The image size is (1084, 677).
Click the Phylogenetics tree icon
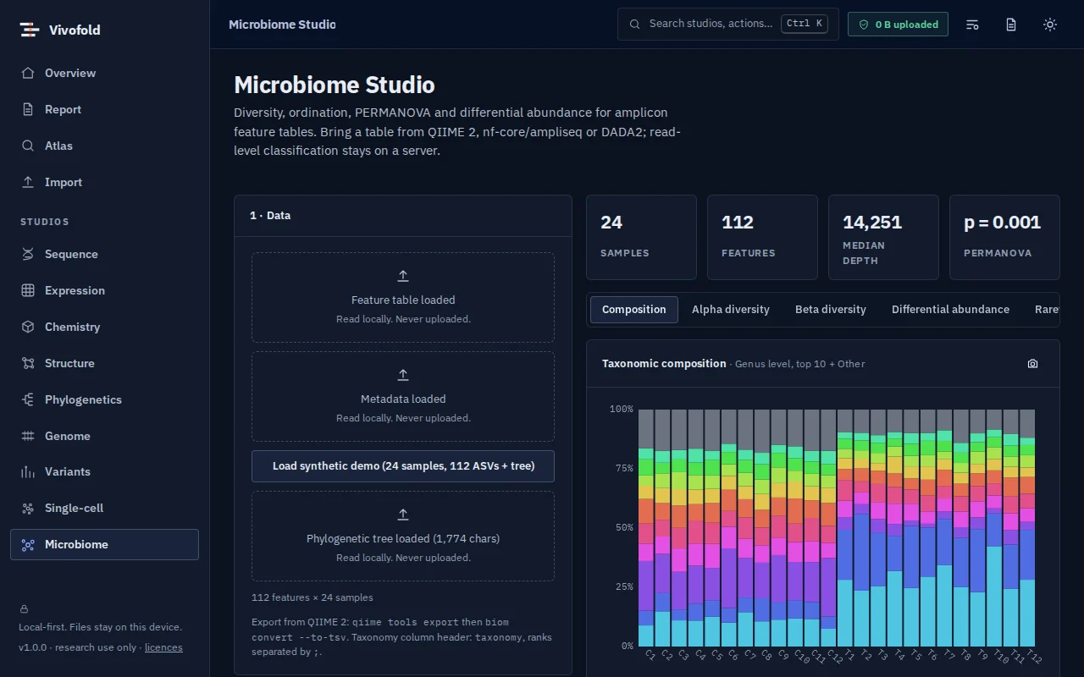28,399
